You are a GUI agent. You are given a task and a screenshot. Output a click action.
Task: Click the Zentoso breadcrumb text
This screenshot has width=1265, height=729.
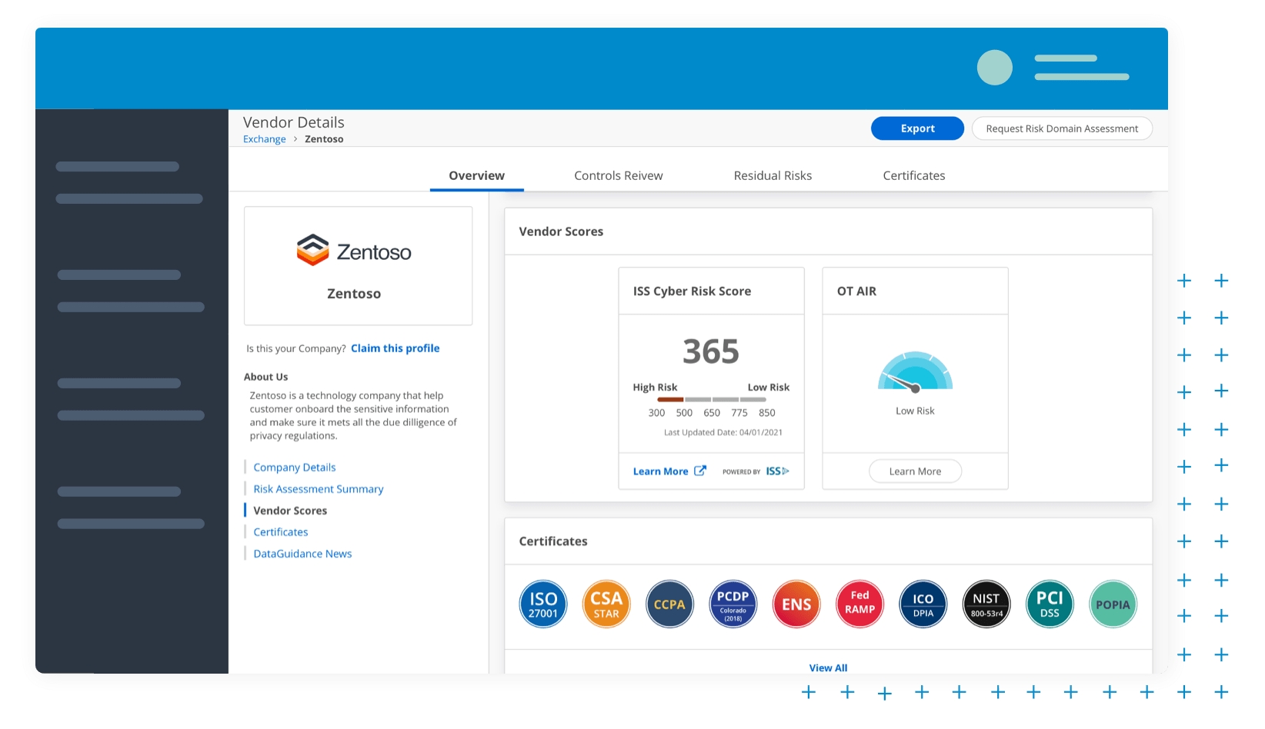click(x=324, y=139)
